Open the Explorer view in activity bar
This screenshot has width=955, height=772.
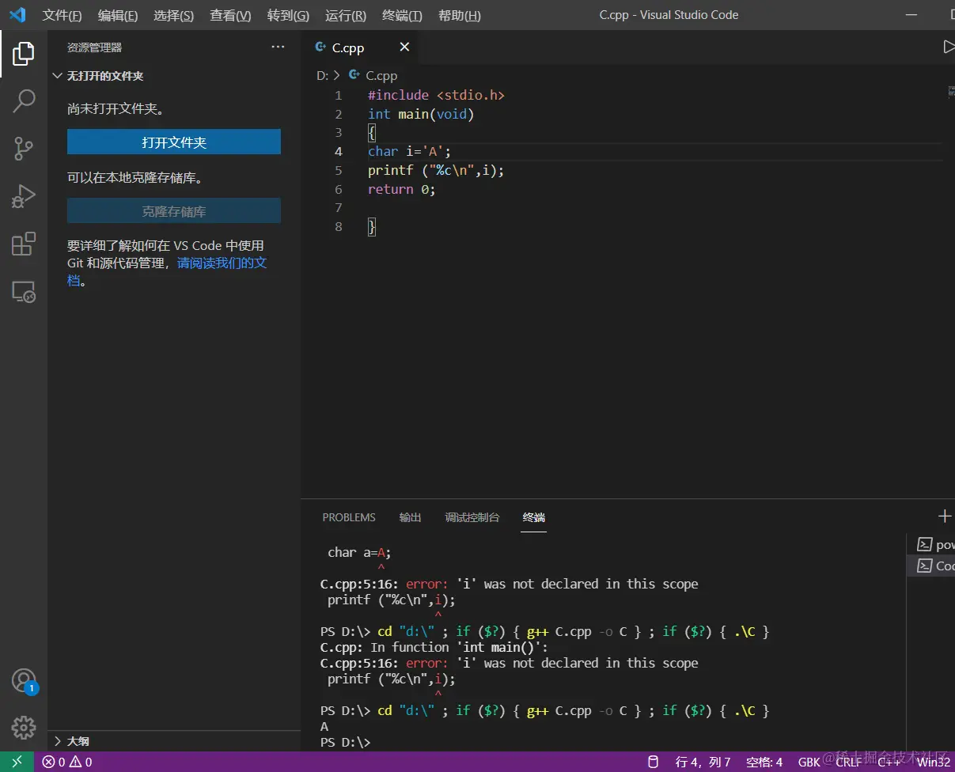[x=24, y=54]
